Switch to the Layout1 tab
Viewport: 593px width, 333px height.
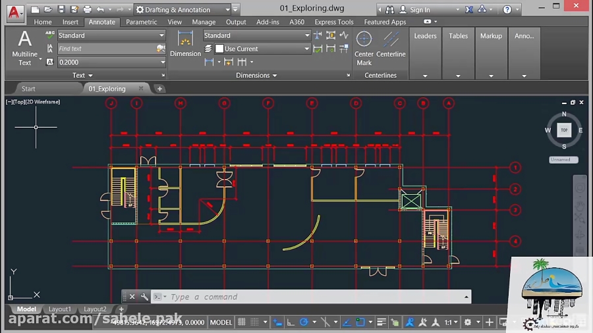pyautogui.click(x=60, y=309)
